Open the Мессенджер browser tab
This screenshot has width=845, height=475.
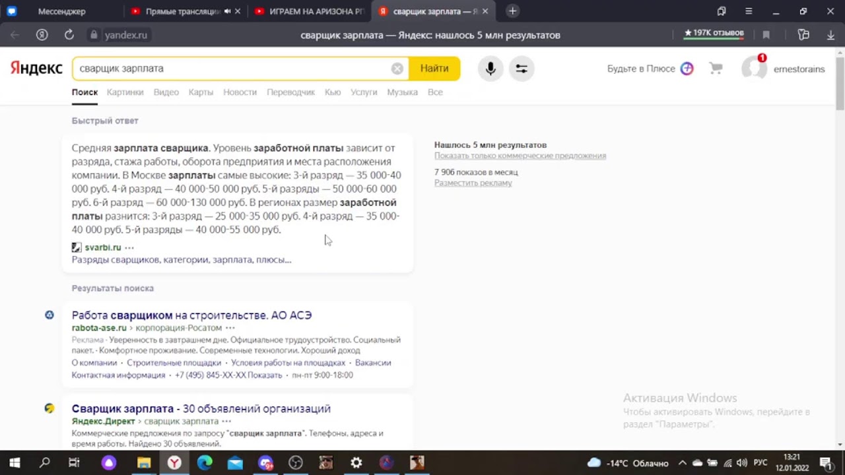[61, 11]
